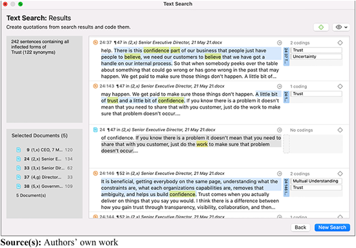Viewport: 356px width, 248px height.
Task: Open circular options button for result 24:37
Action: coord(279,42)
